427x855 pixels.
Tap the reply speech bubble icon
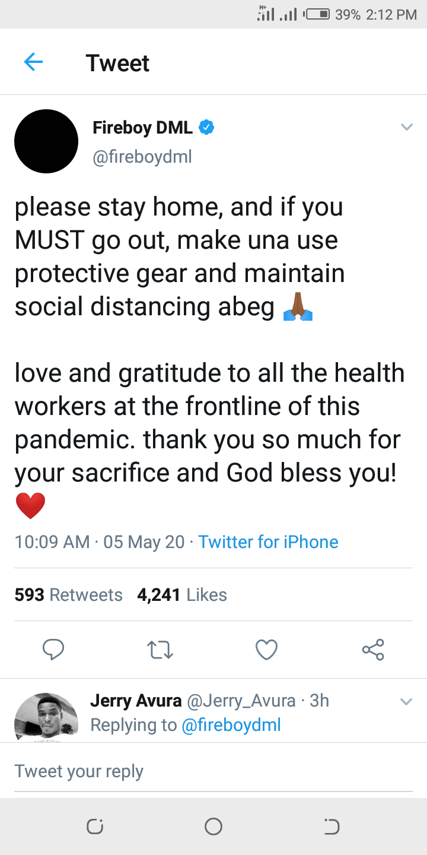pyautogui.click(x=53, y=650)
